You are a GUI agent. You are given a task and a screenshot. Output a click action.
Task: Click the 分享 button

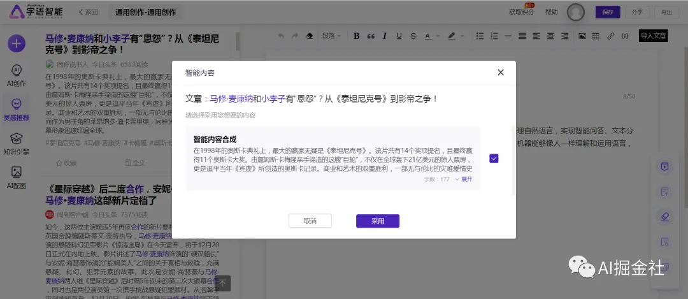pyautogui.click(x=637, y=12)
